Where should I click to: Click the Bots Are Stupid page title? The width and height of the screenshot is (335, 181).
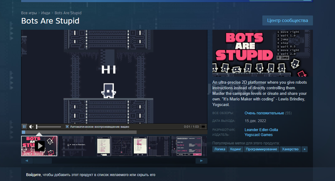pyautogui.click(x=50, y=21)
